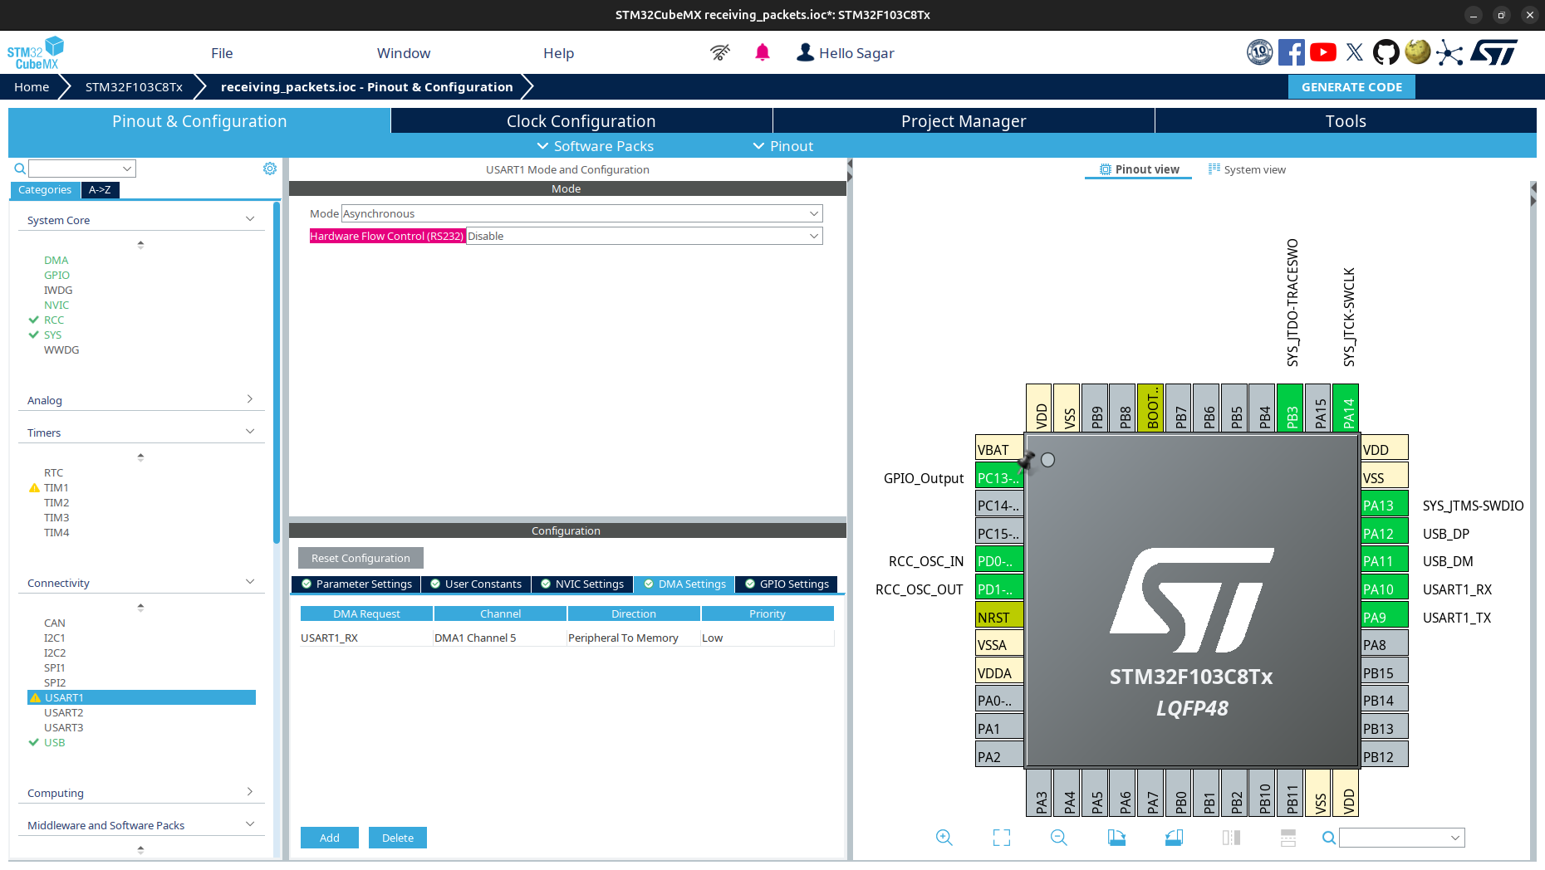Open the pin search combo box

point(1401,838)
